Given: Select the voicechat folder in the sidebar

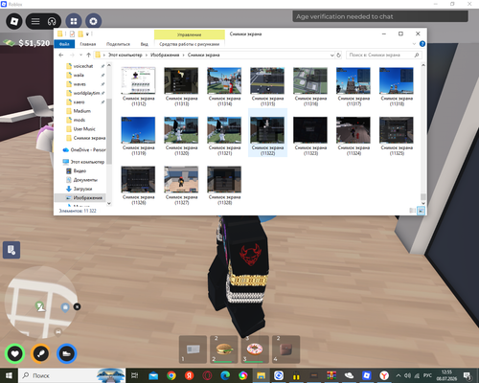Looking at the screenshot, I should [x=83, y=66].
